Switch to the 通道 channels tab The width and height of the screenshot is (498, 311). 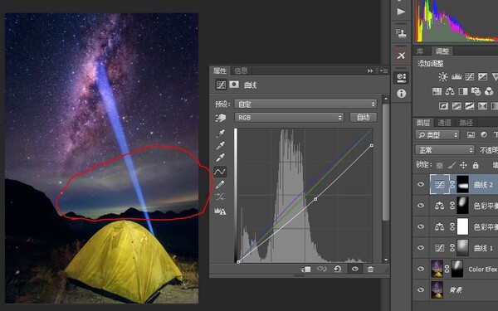click(444, 123)
